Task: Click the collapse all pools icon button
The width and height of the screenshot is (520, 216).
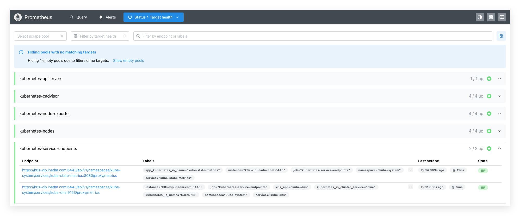Action: point(501,36)
